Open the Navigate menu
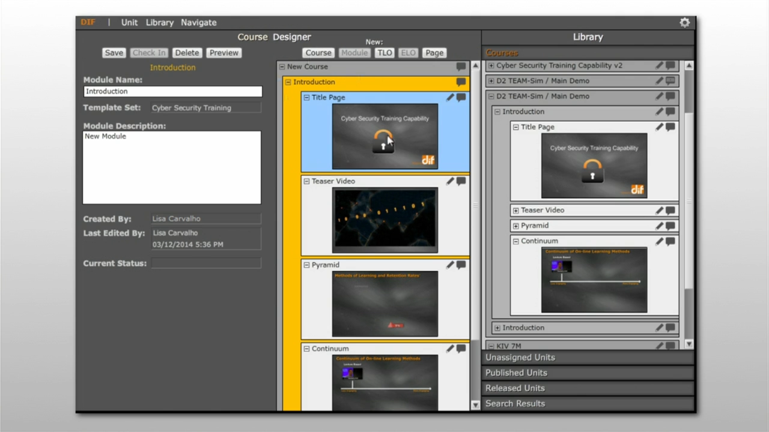The height and width of the screenshot is (432, 769). (x=199, y=22)
